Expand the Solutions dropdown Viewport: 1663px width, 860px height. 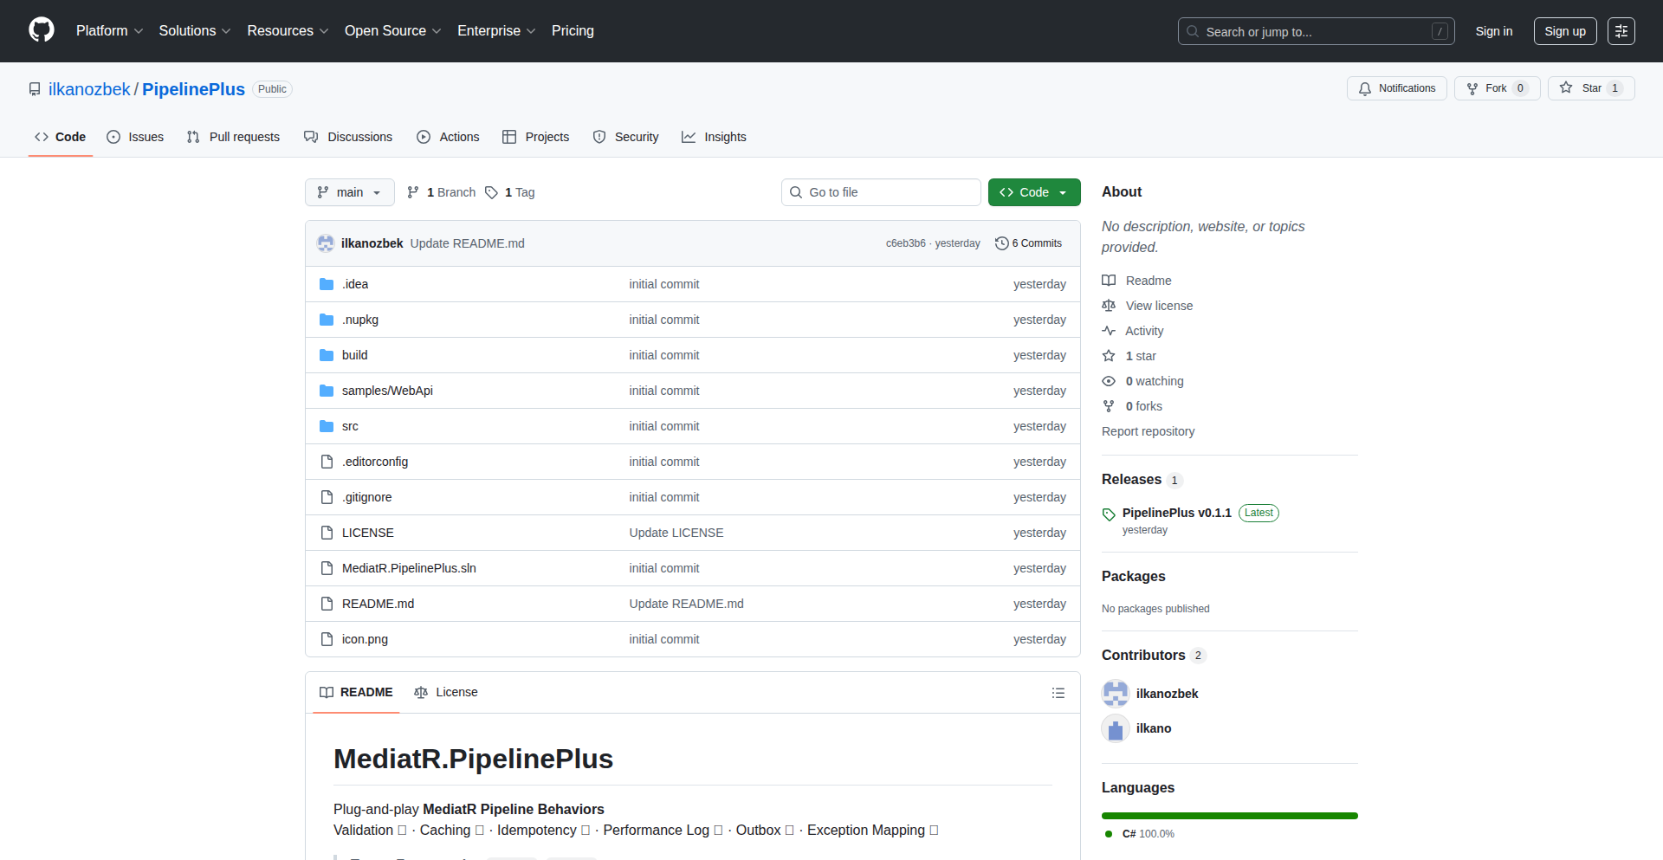click(195, 31)
